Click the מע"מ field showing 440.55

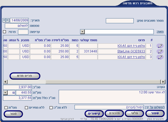click(24, 93)
